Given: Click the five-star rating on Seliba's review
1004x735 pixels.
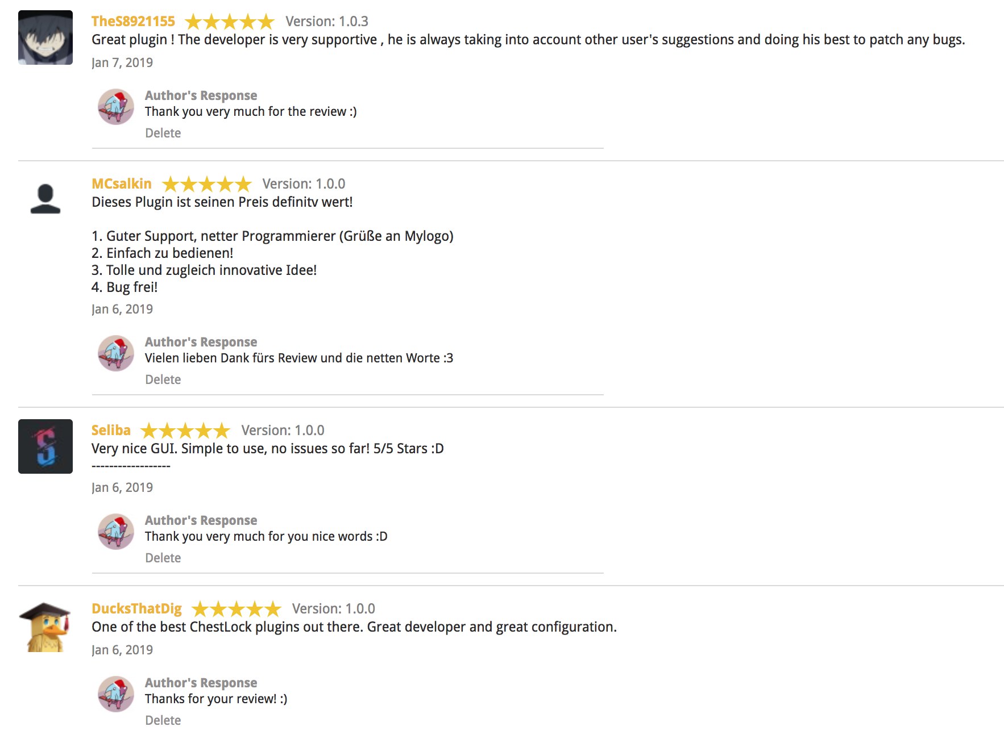Looking at the screenshot, I should point(185,431).
